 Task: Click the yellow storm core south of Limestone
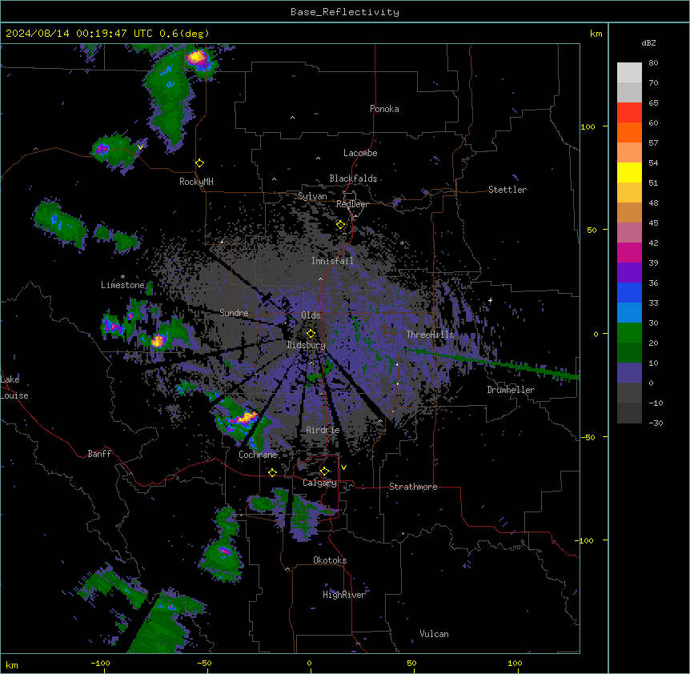click(158, 340)
